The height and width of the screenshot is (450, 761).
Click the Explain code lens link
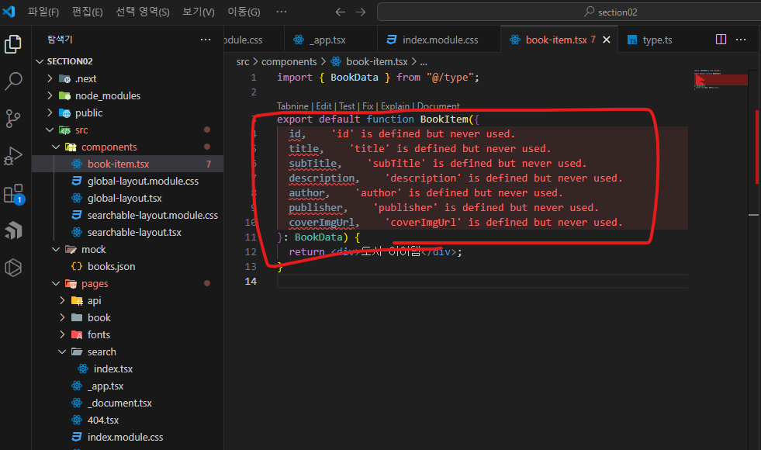pyautogui.click(x=395, y=106)
